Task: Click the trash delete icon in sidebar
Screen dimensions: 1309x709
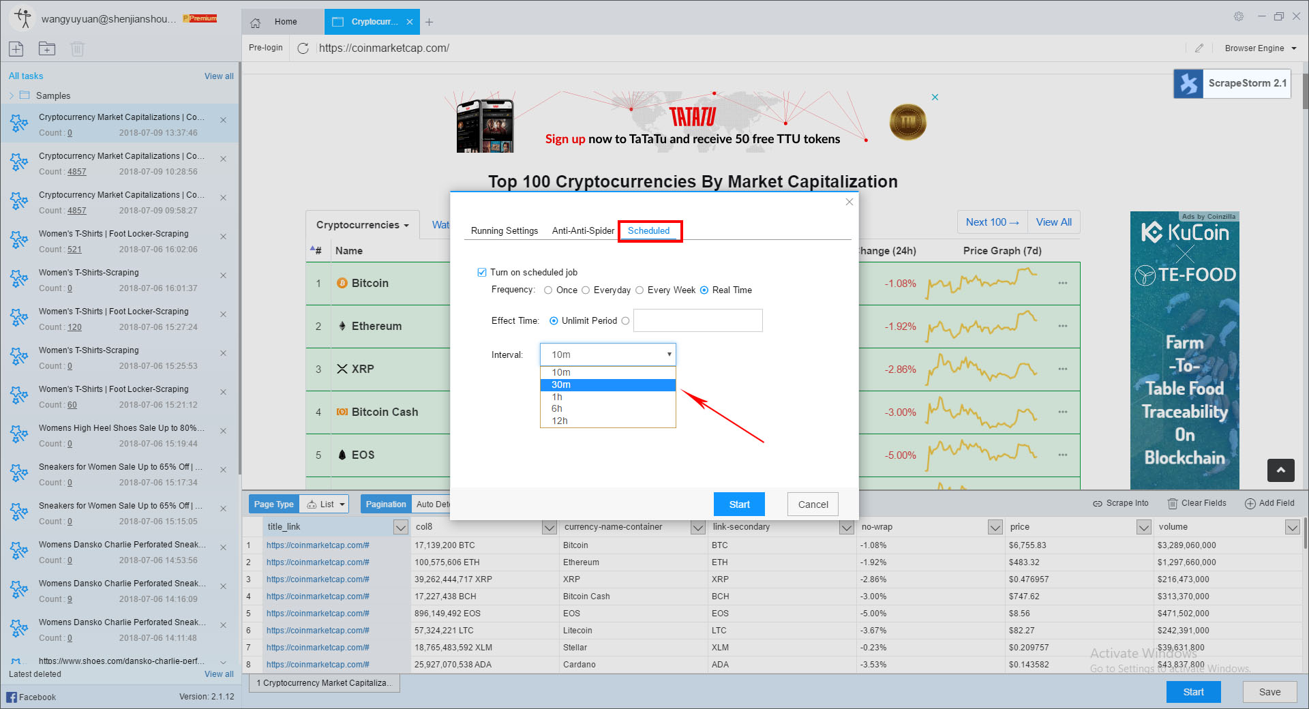Action: (x=77, y=48)
